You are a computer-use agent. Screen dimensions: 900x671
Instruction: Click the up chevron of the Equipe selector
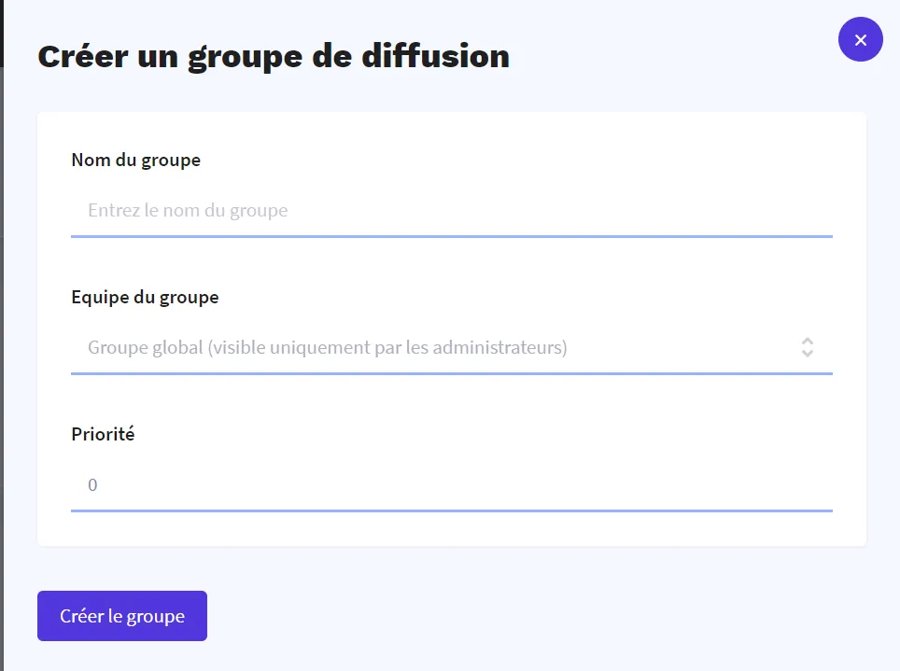click(x=807, y=342)
